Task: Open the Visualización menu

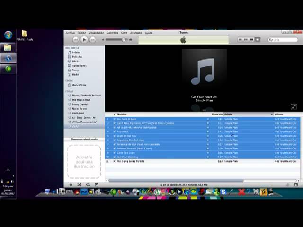Action: [97, 33]
